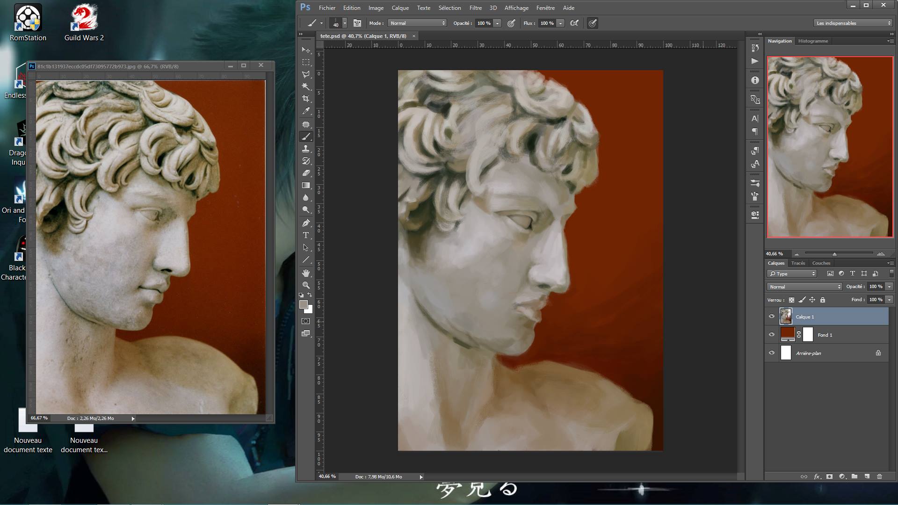Select the Horizontal Type tool

[x=306, y=235]
